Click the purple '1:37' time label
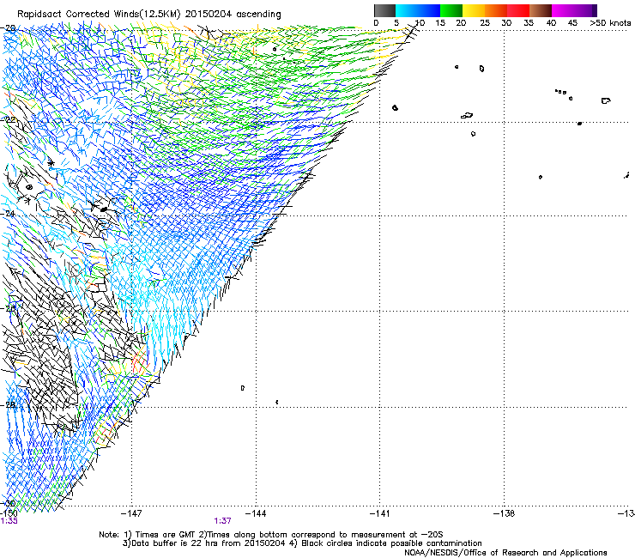Screen dimensions: 635x558 pos(223,521)
